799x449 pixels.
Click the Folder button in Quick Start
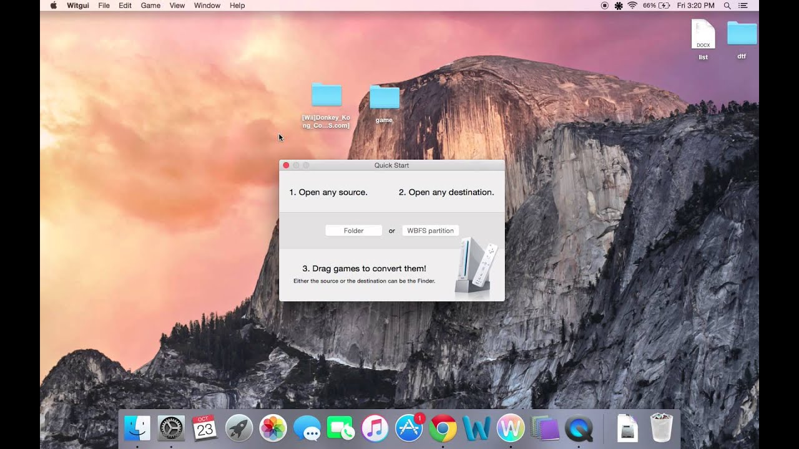353,231
